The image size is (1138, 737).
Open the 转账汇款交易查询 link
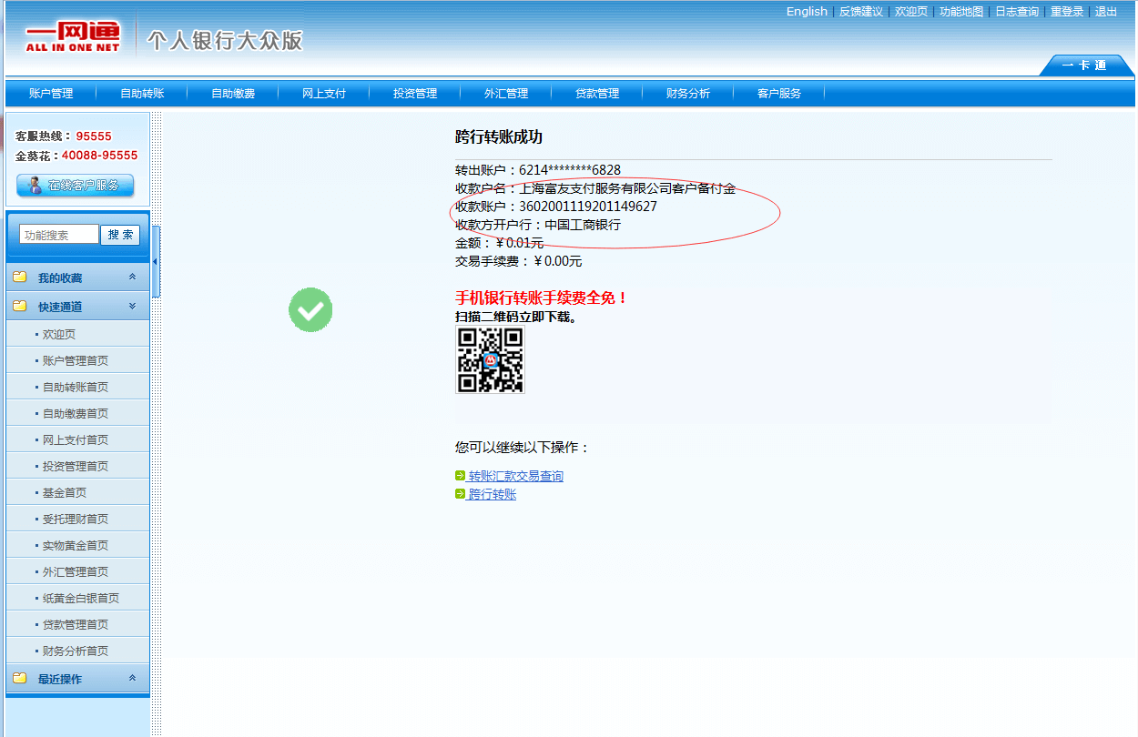pyautogui.click(x=515, y=476)
